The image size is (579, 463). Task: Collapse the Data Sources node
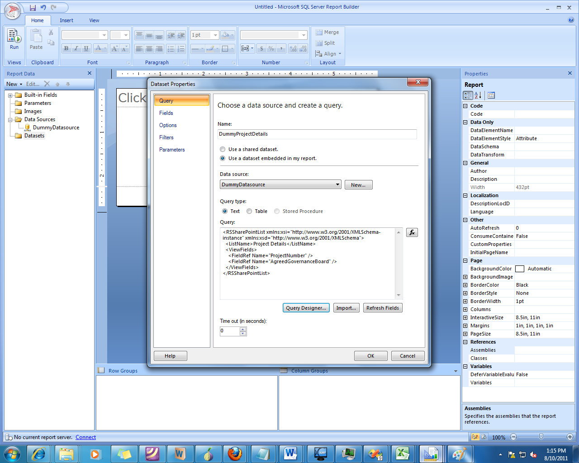[x=10, y=120]
